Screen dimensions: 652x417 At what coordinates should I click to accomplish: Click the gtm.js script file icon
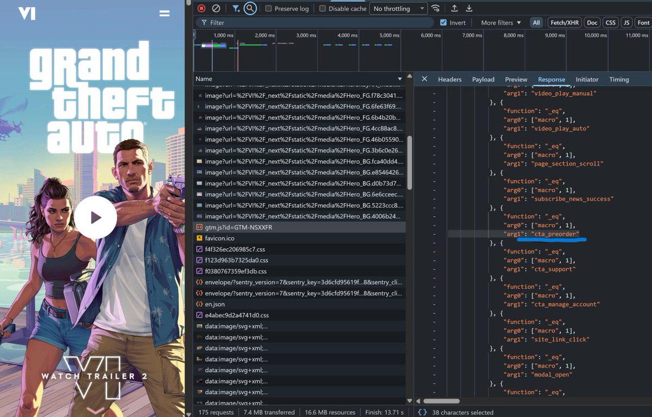point(199,227)
